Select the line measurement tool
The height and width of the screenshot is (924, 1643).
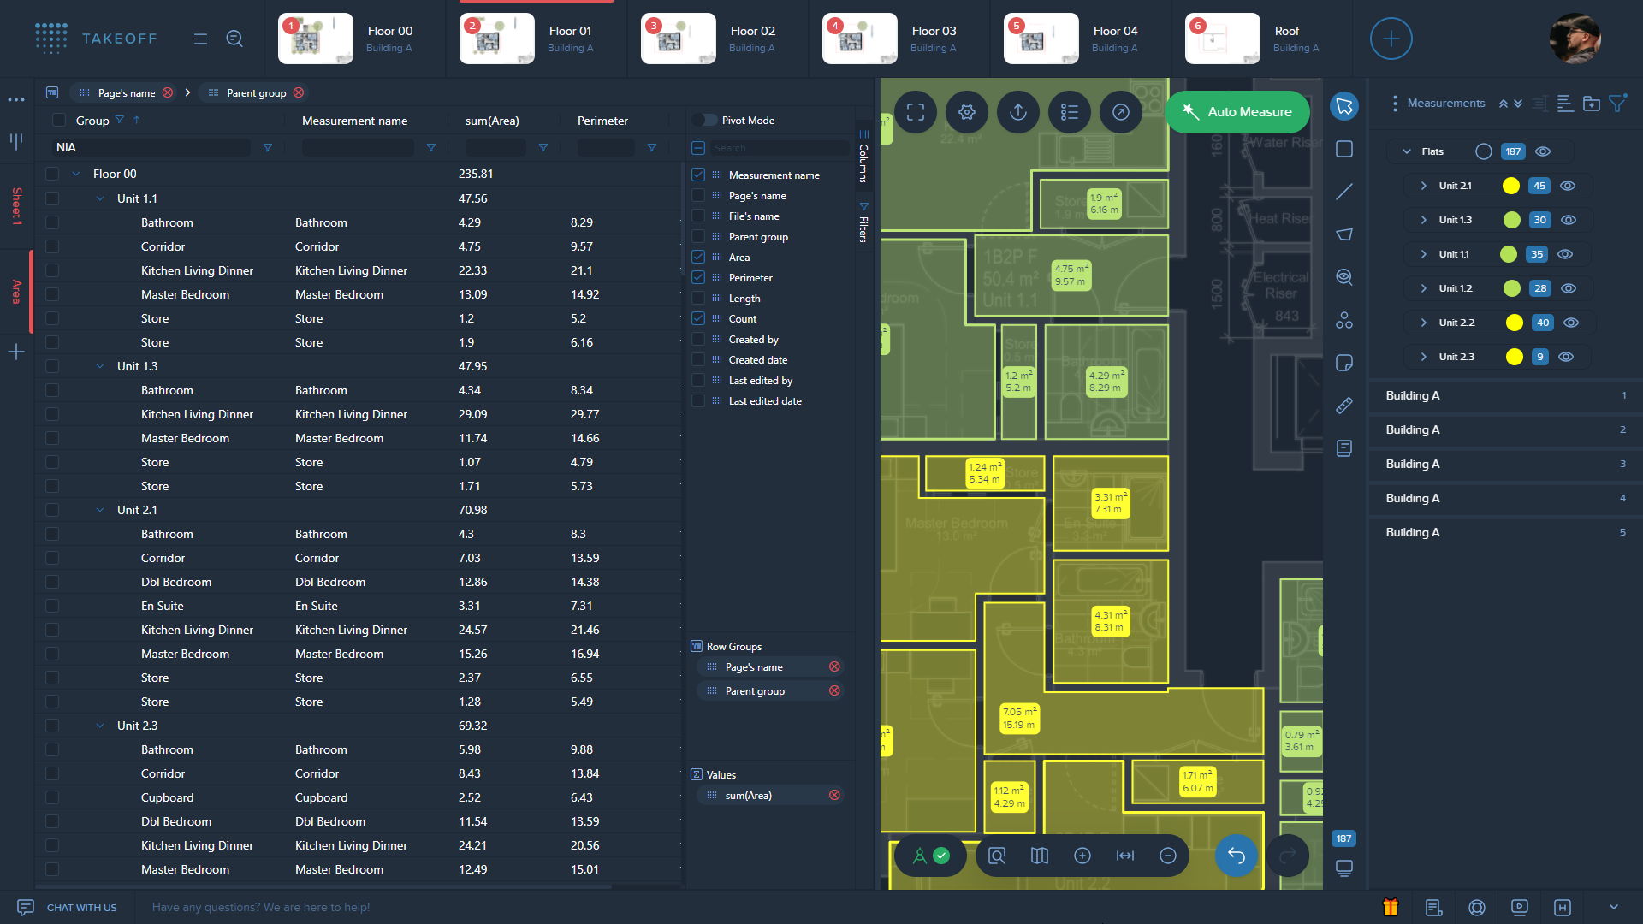point(1344,192)
